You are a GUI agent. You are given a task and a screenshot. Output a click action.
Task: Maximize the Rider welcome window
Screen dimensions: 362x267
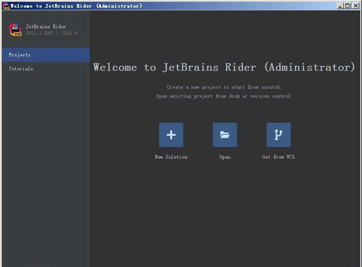[x=348, y=6]
